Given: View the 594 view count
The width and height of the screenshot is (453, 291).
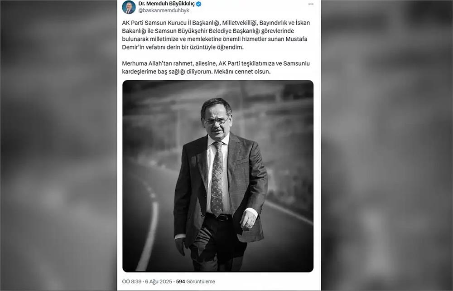Looking at the screenshot, I should (180, 281).
